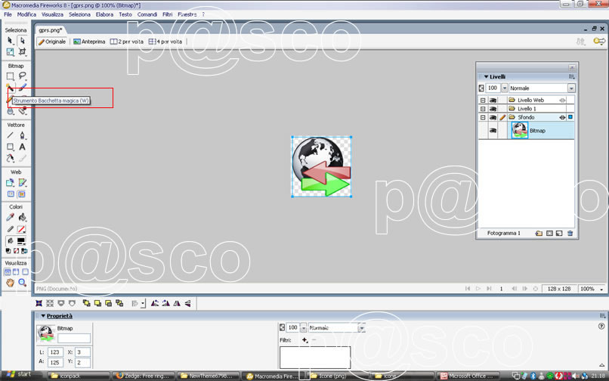Viewport: 609px width, 381px height.
Task: Click the Flip Horizontal icon
Action: tap(177, 303)
